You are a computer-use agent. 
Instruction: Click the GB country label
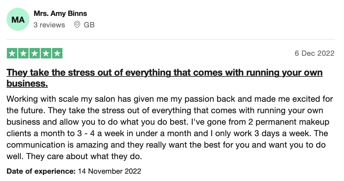[89, 25]
